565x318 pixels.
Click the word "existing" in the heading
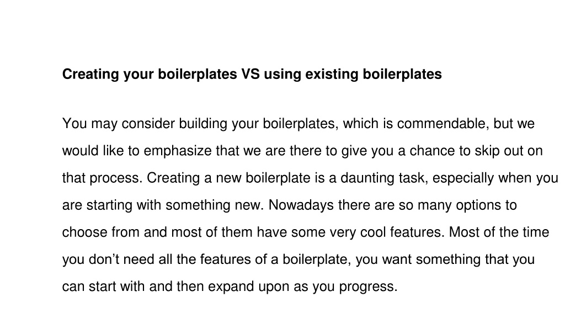pos(332,75)
